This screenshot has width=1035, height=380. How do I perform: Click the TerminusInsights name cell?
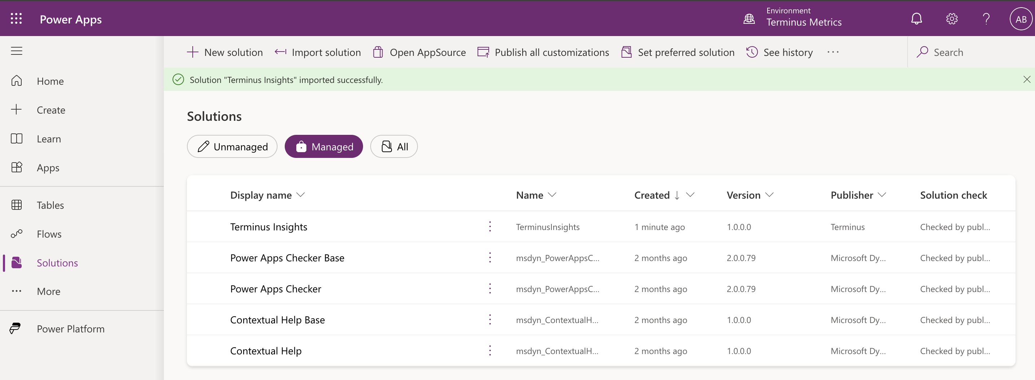click(x=548, y=227)
